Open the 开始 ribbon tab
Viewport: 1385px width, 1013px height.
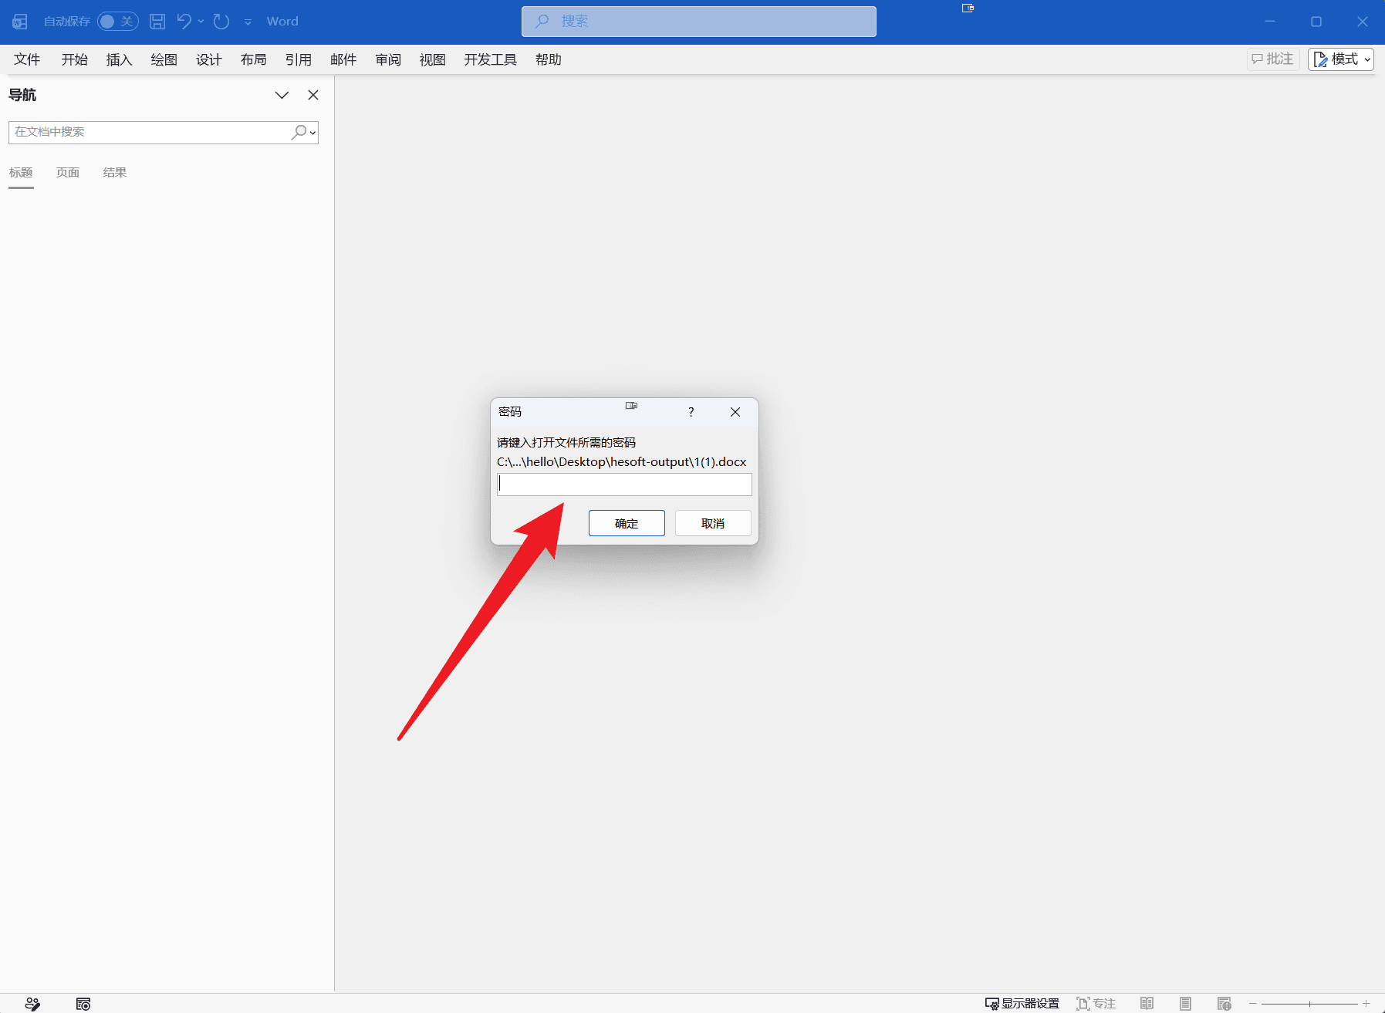[x=75, y=59]
